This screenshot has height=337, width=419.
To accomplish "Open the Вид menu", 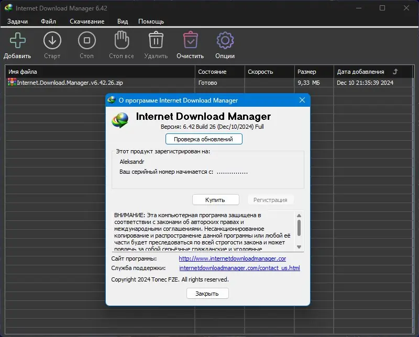I will point(123,21).
